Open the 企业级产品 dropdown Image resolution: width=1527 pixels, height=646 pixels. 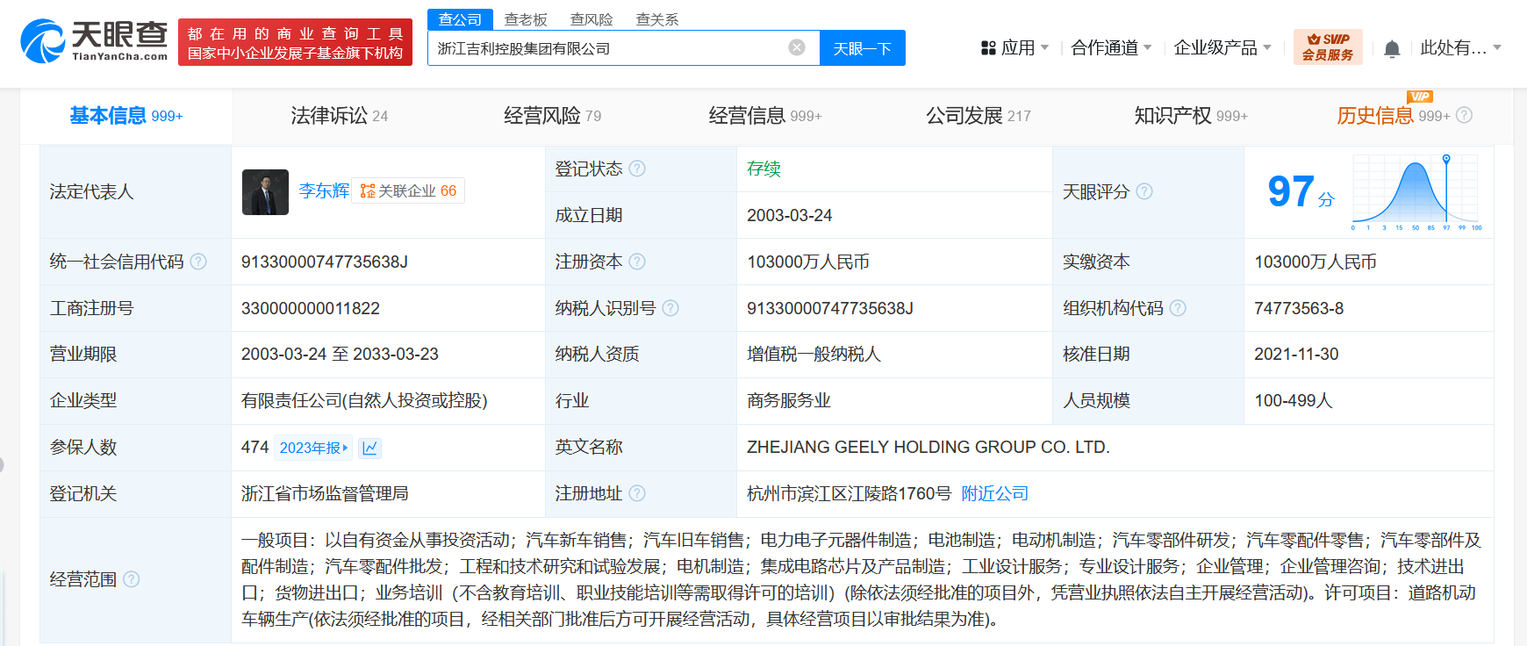tap(1222, 48)
